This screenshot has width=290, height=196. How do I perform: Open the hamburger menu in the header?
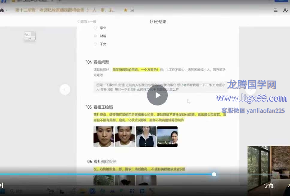pyautogui.click(x=276, y=10)
